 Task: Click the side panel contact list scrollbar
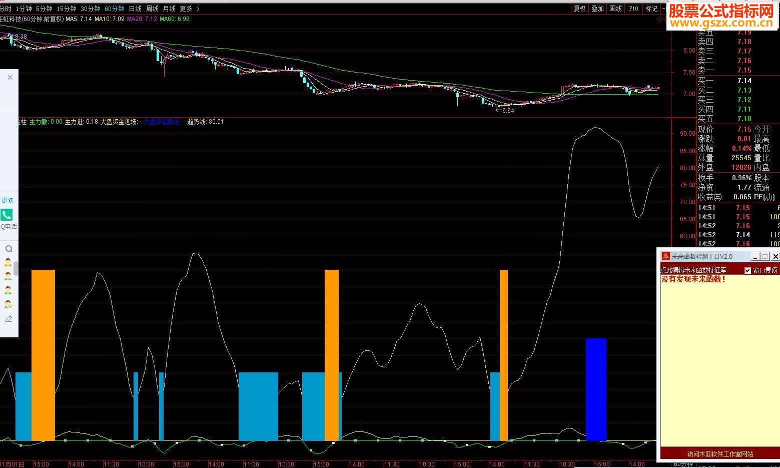tap(16, 268)
